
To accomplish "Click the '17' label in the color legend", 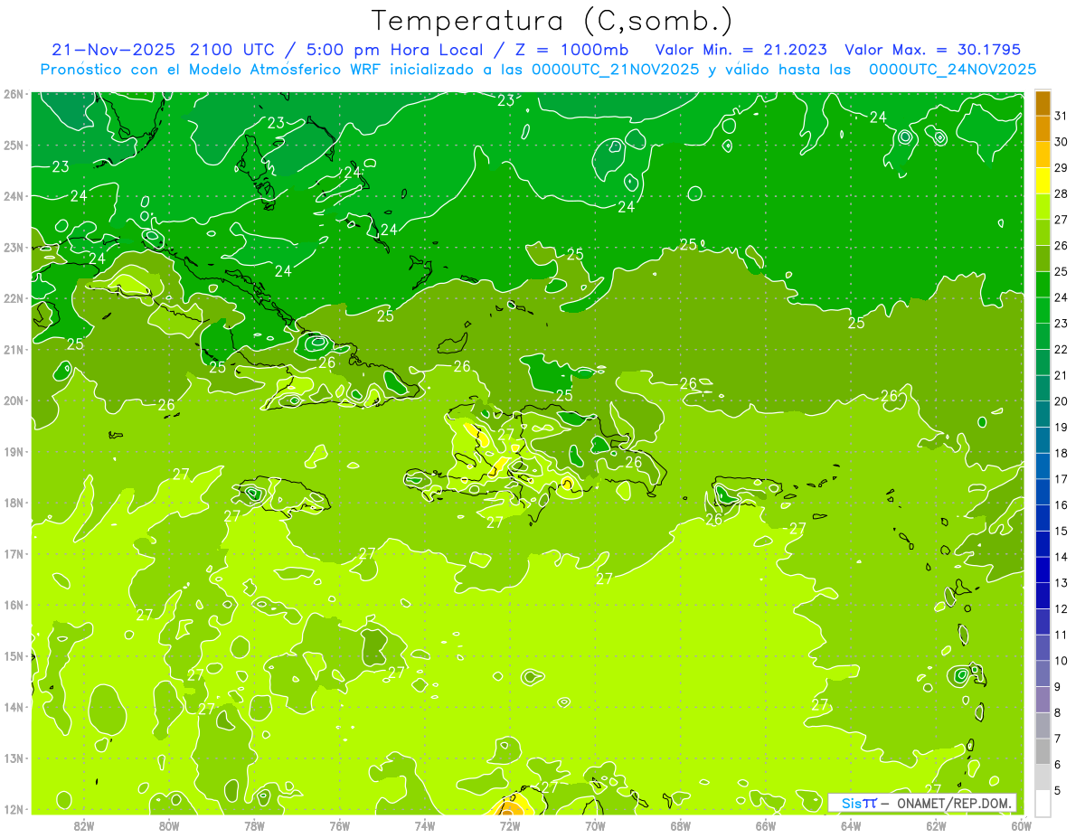I will [x=1061, y=479].
